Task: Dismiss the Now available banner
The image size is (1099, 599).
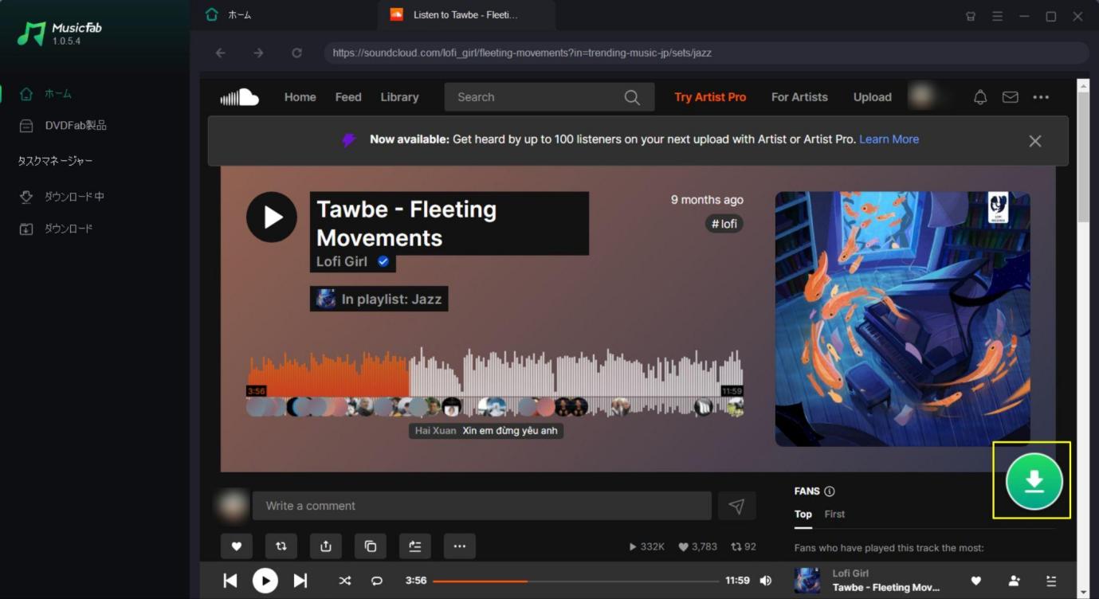Action: click(x=1035, y=141)
